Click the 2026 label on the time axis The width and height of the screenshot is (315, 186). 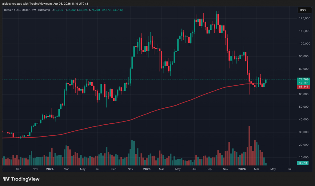(x=242, y=169)
